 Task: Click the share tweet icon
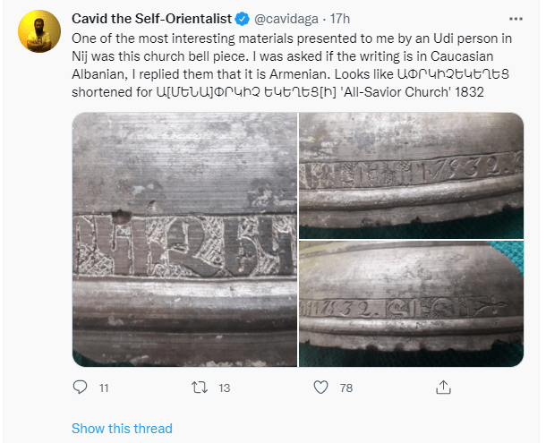[443, 388]
